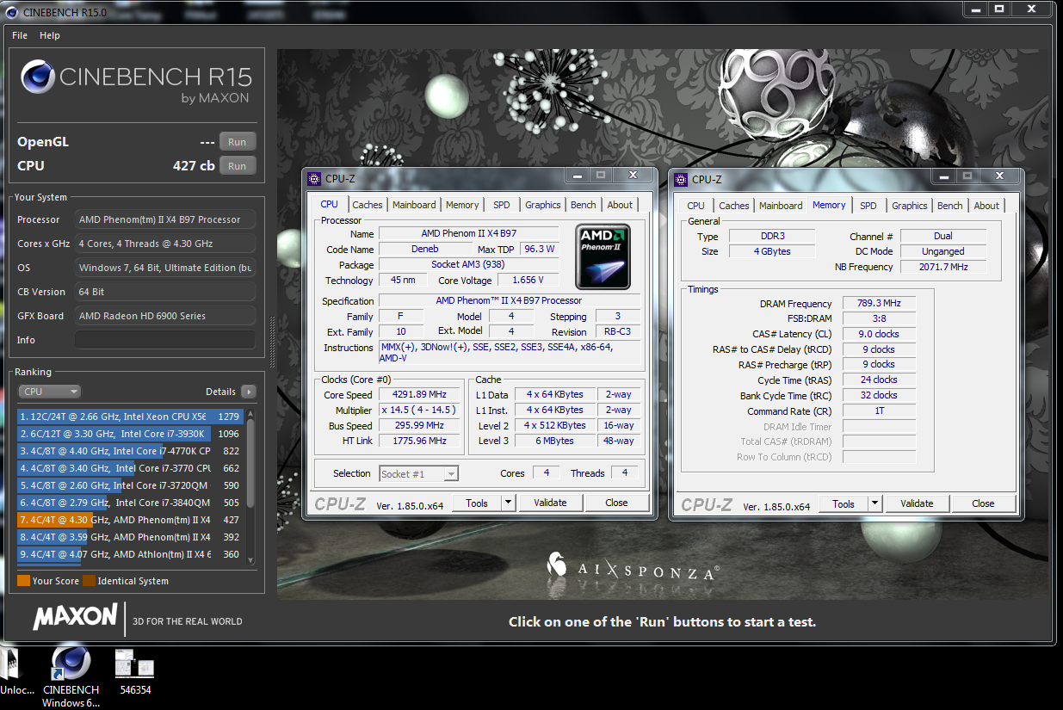Select ranking row Intel Core i7-3770 662

click(130, 468)
